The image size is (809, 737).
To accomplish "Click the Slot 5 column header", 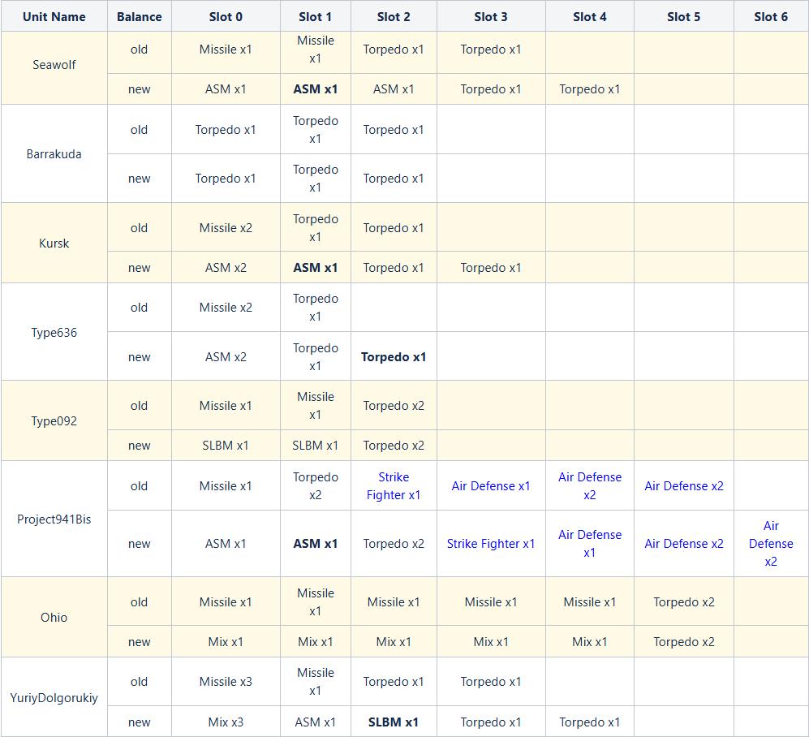I will pyautogui.click(x=683, y=16).
